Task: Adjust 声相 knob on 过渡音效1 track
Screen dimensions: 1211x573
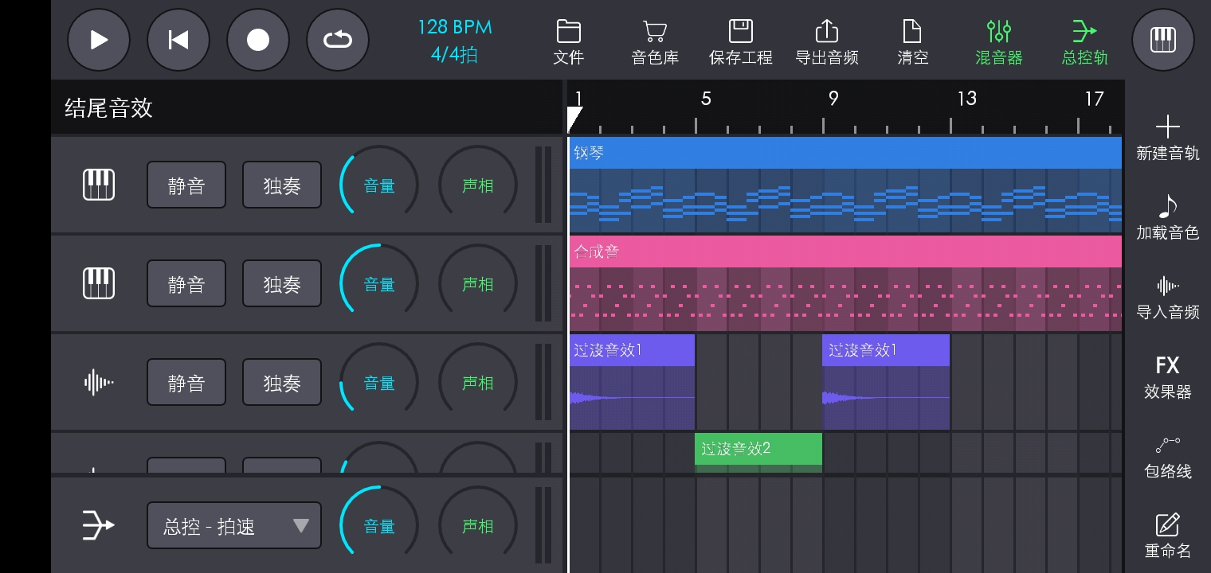Action: pos(478,383)
